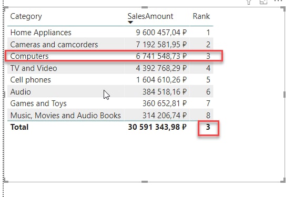Click the Rank column header

[201, 16]
